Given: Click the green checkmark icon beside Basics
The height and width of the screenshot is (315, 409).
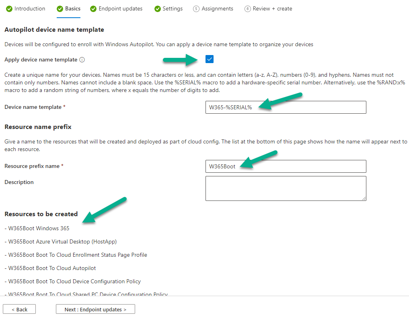Looking at the screenshot, I should coord(60,9).
